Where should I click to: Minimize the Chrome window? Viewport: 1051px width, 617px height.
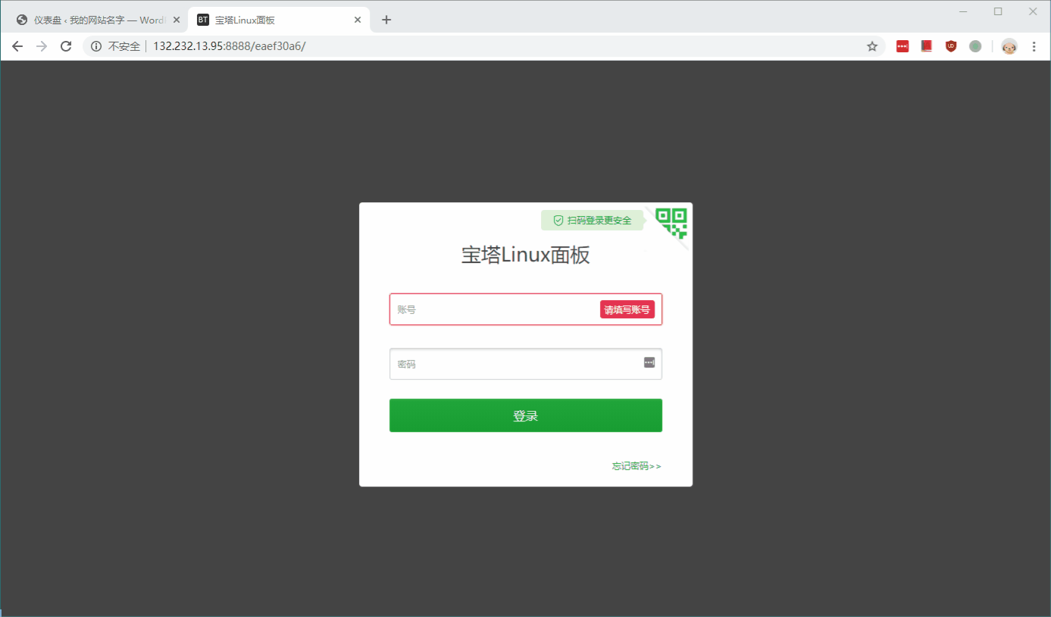pos(963,11)
